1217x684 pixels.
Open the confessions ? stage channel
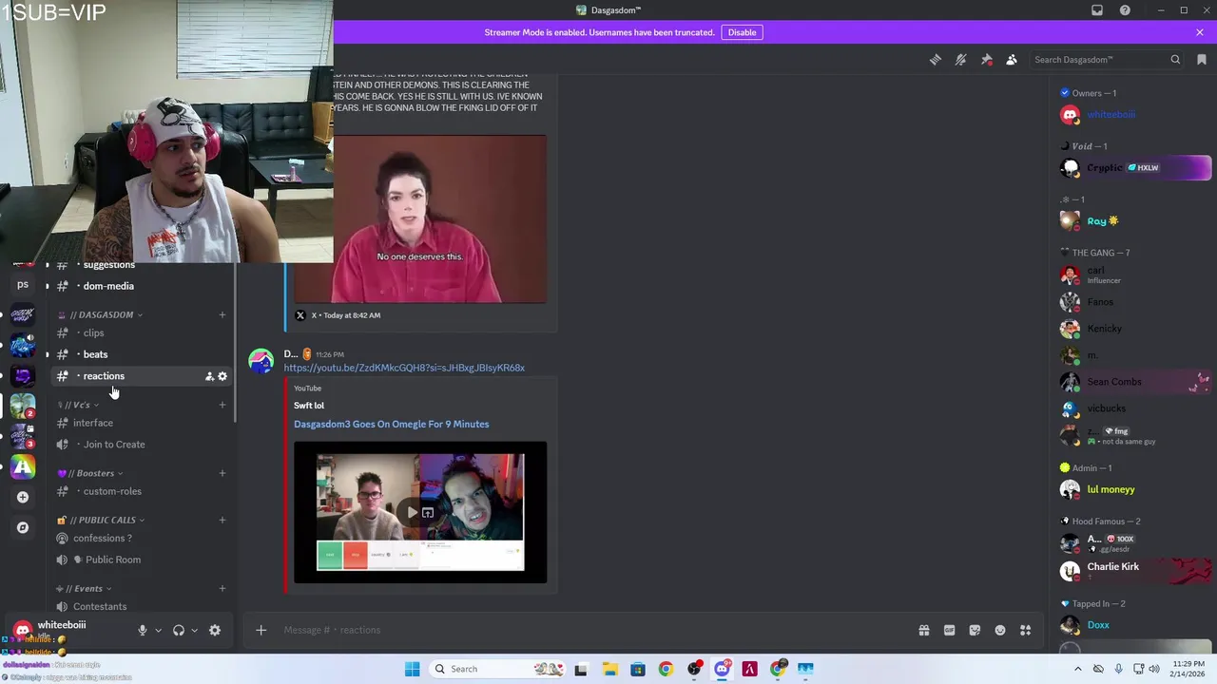point(141,538)
